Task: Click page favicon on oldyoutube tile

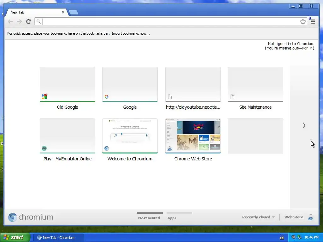Action: point(170,97)
